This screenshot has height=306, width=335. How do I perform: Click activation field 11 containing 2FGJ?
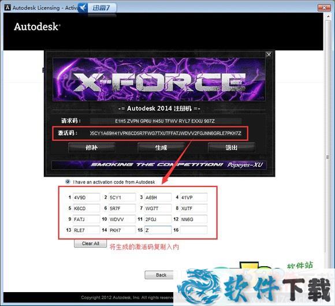point(158,219)
